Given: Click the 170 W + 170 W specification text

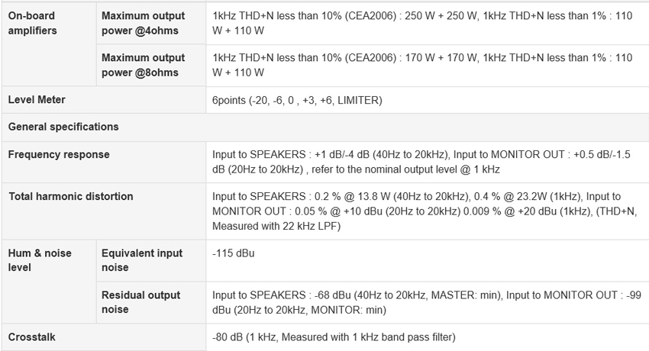Looking at the screenshot, I should (x=441, y=57).
